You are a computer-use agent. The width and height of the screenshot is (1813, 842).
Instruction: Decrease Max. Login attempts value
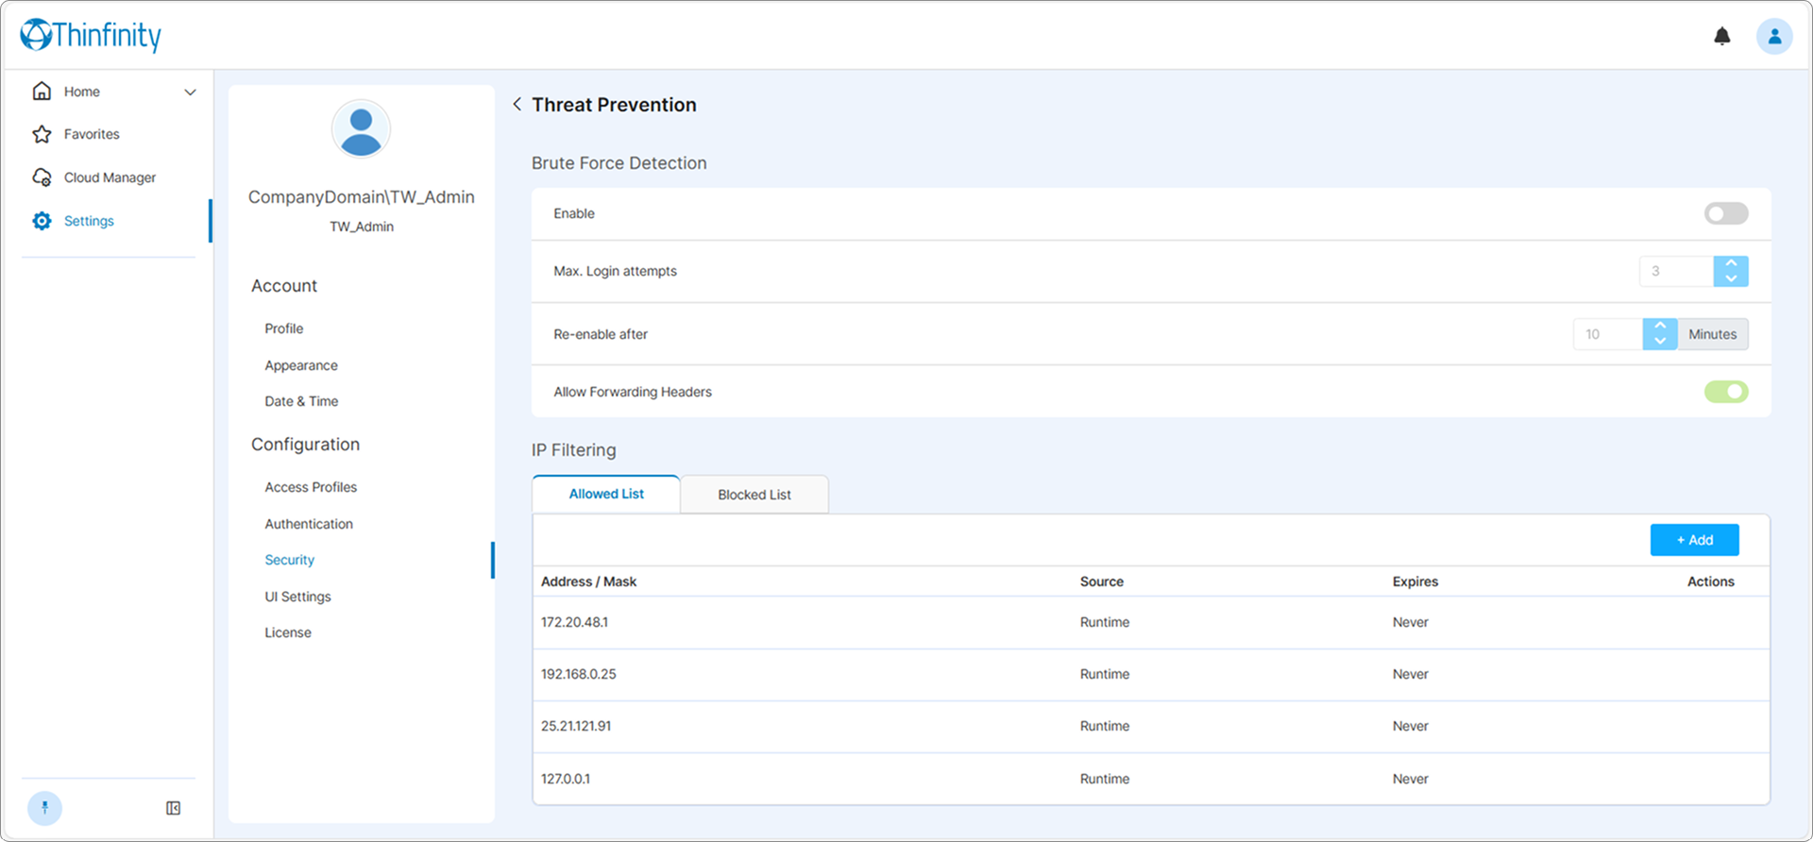1731,278
